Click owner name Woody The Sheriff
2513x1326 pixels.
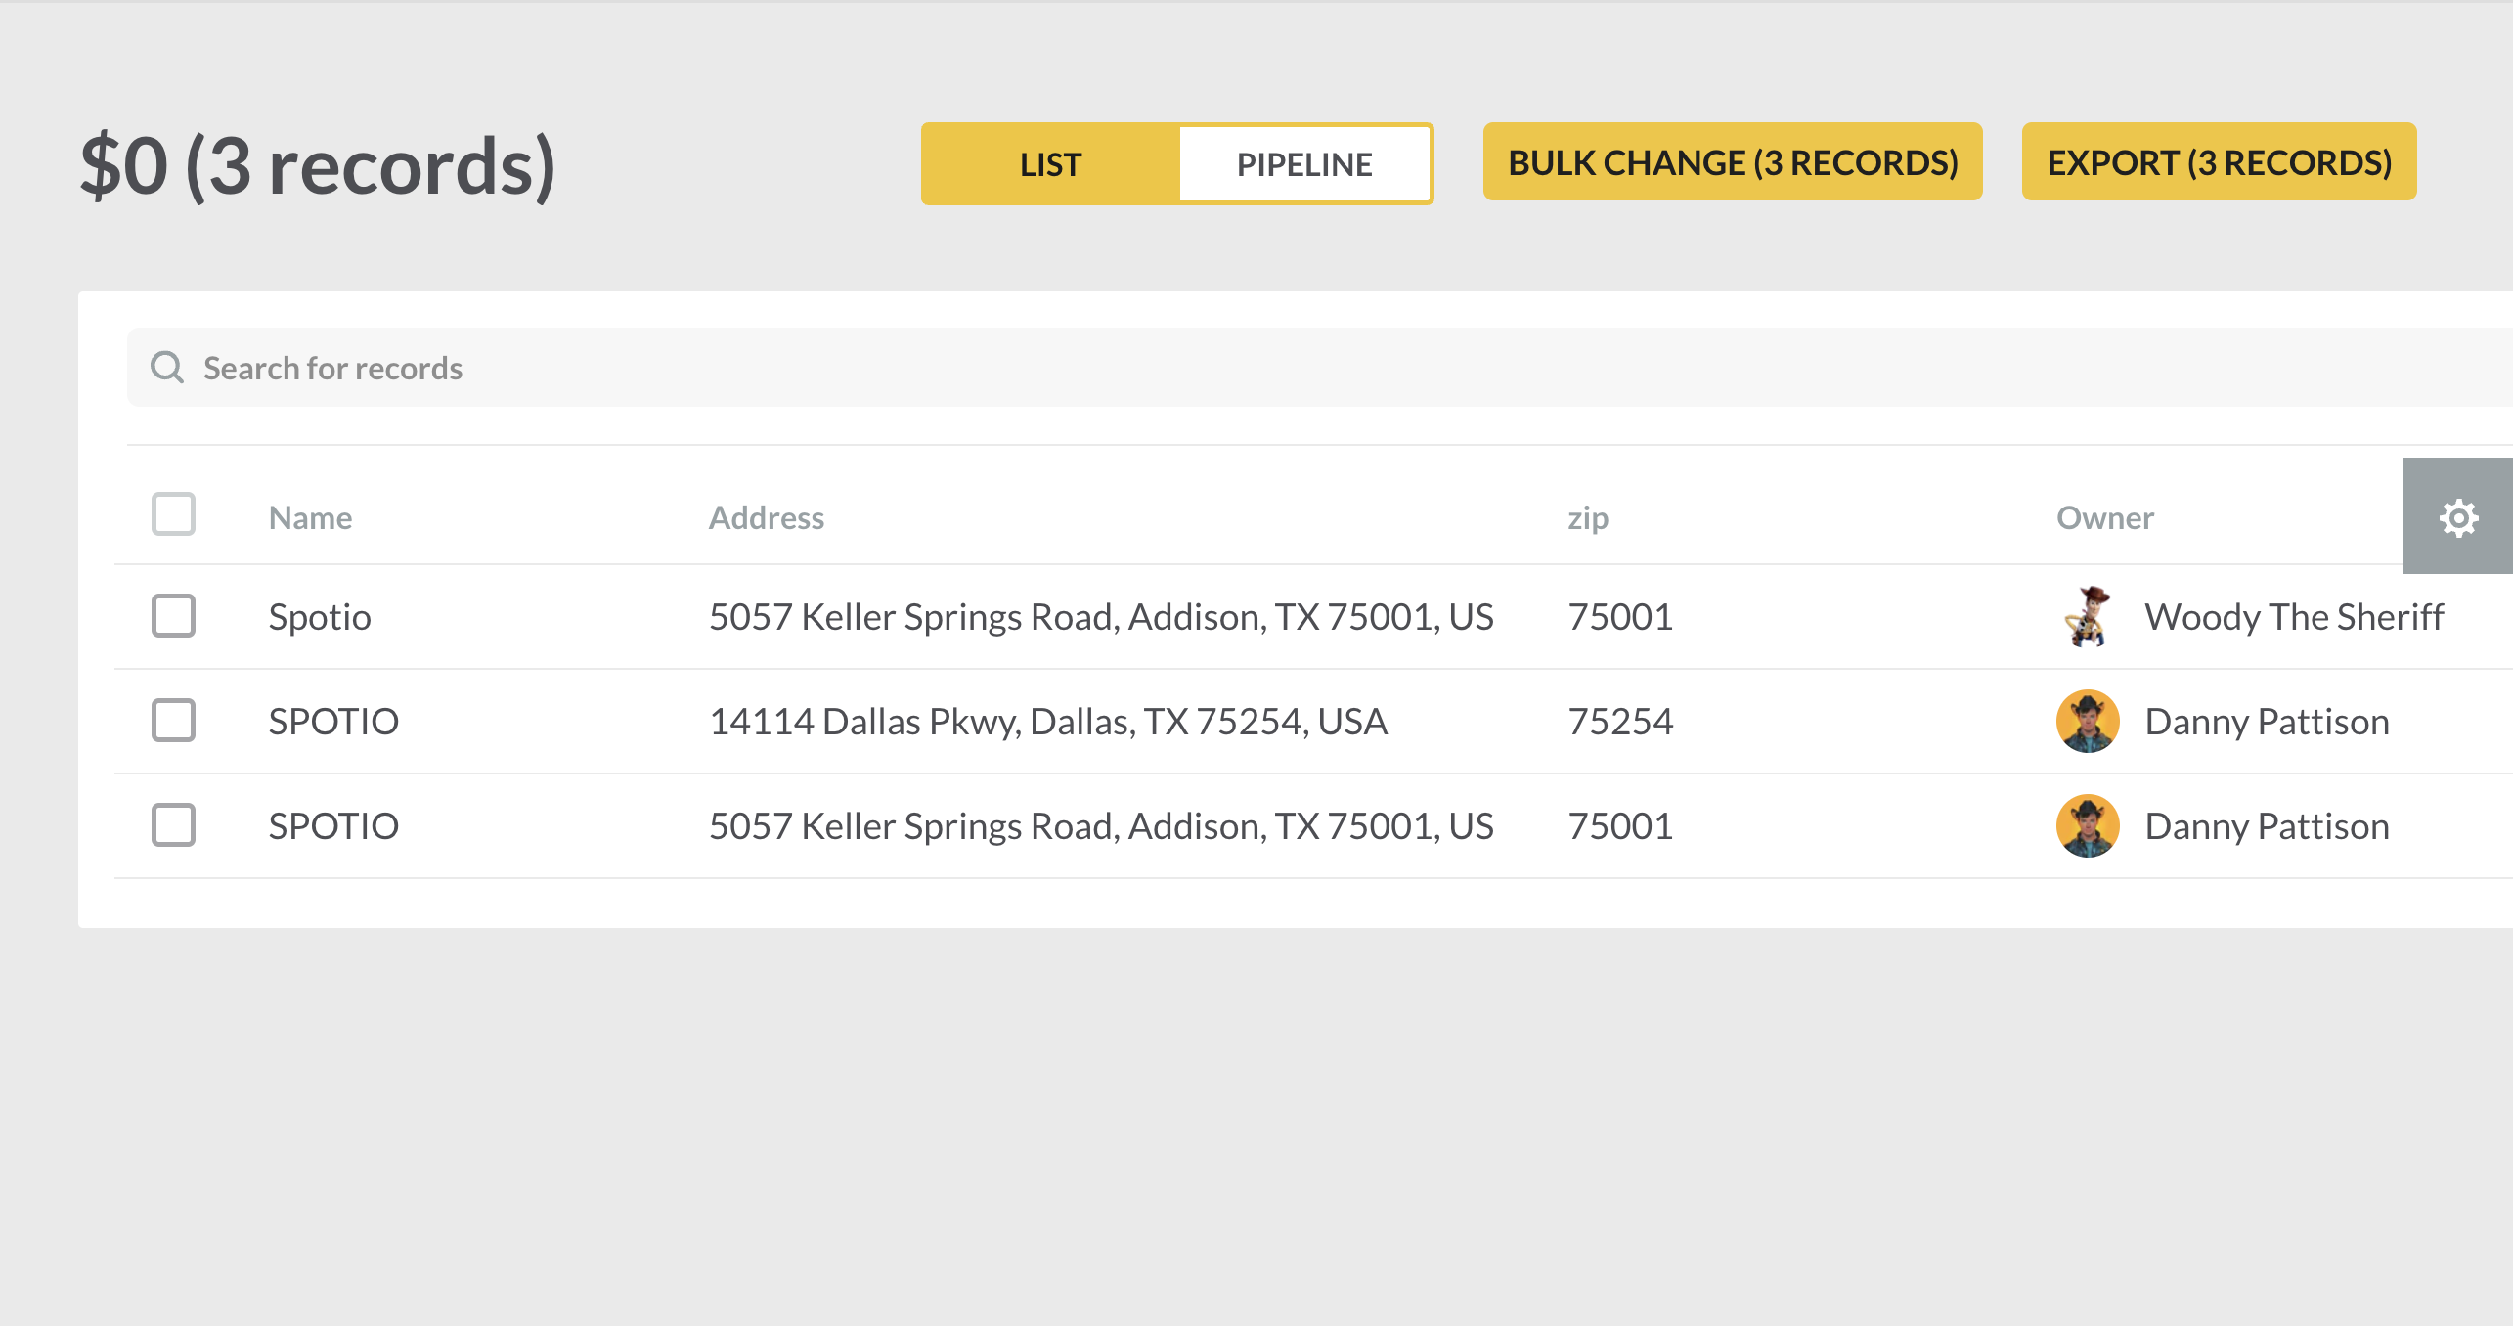pyautogui.click(x=2294, y=617)
